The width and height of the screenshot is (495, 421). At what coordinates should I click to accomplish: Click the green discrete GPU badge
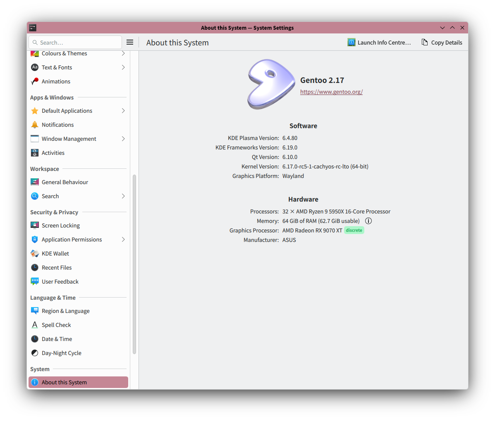point(354,230)
